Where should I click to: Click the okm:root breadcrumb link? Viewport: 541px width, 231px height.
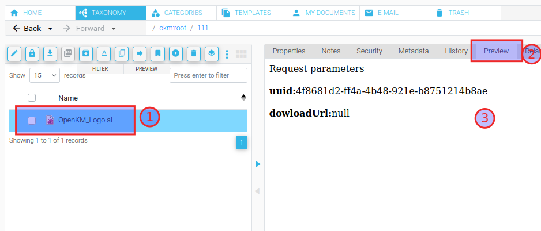pos(172,28)
